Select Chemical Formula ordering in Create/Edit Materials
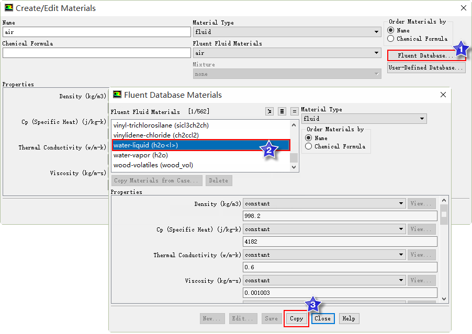 (391, 39)
